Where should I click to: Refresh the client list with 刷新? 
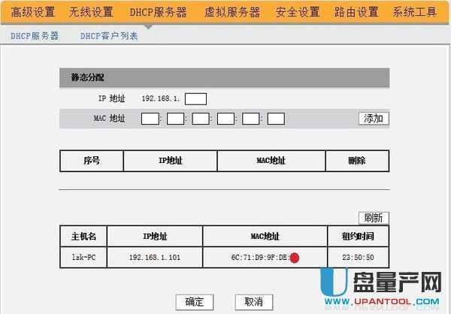click(374, 218)
